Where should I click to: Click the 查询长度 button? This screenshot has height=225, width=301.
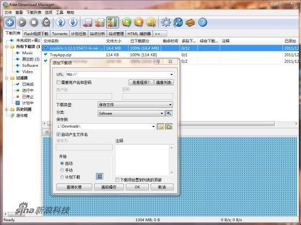pyautogui.click(x=74, y=187)
